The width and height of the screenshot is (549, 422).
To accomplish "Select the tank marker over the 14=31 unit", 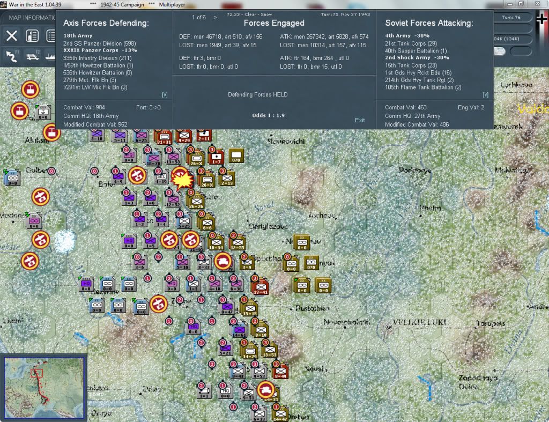I will tap(266, 389).
